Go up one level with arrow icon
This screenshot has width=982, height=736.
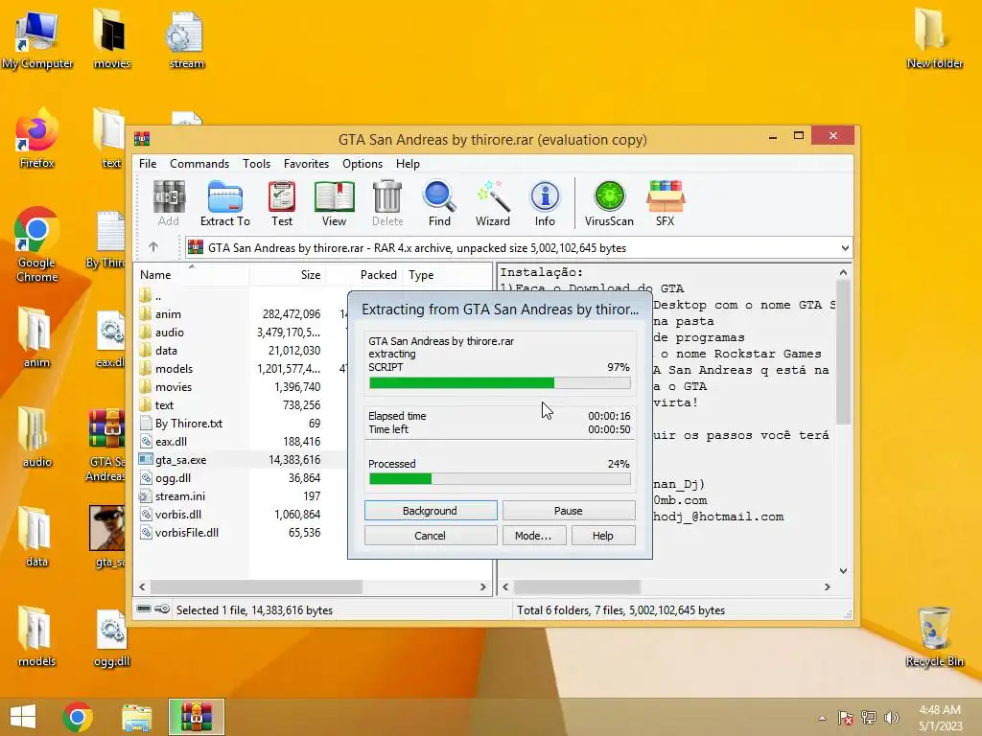pos(153,247)
